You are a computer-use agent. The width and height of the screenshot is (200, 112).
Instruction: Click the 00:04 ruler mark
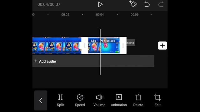tap(100, 15)
